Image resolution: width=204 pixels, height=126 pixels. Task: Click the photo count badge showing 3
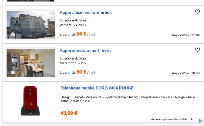[x=13, y=73]
